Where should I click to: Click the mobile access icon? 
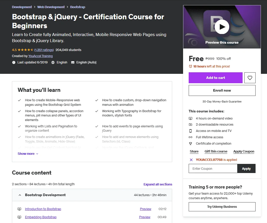(190, 131)
